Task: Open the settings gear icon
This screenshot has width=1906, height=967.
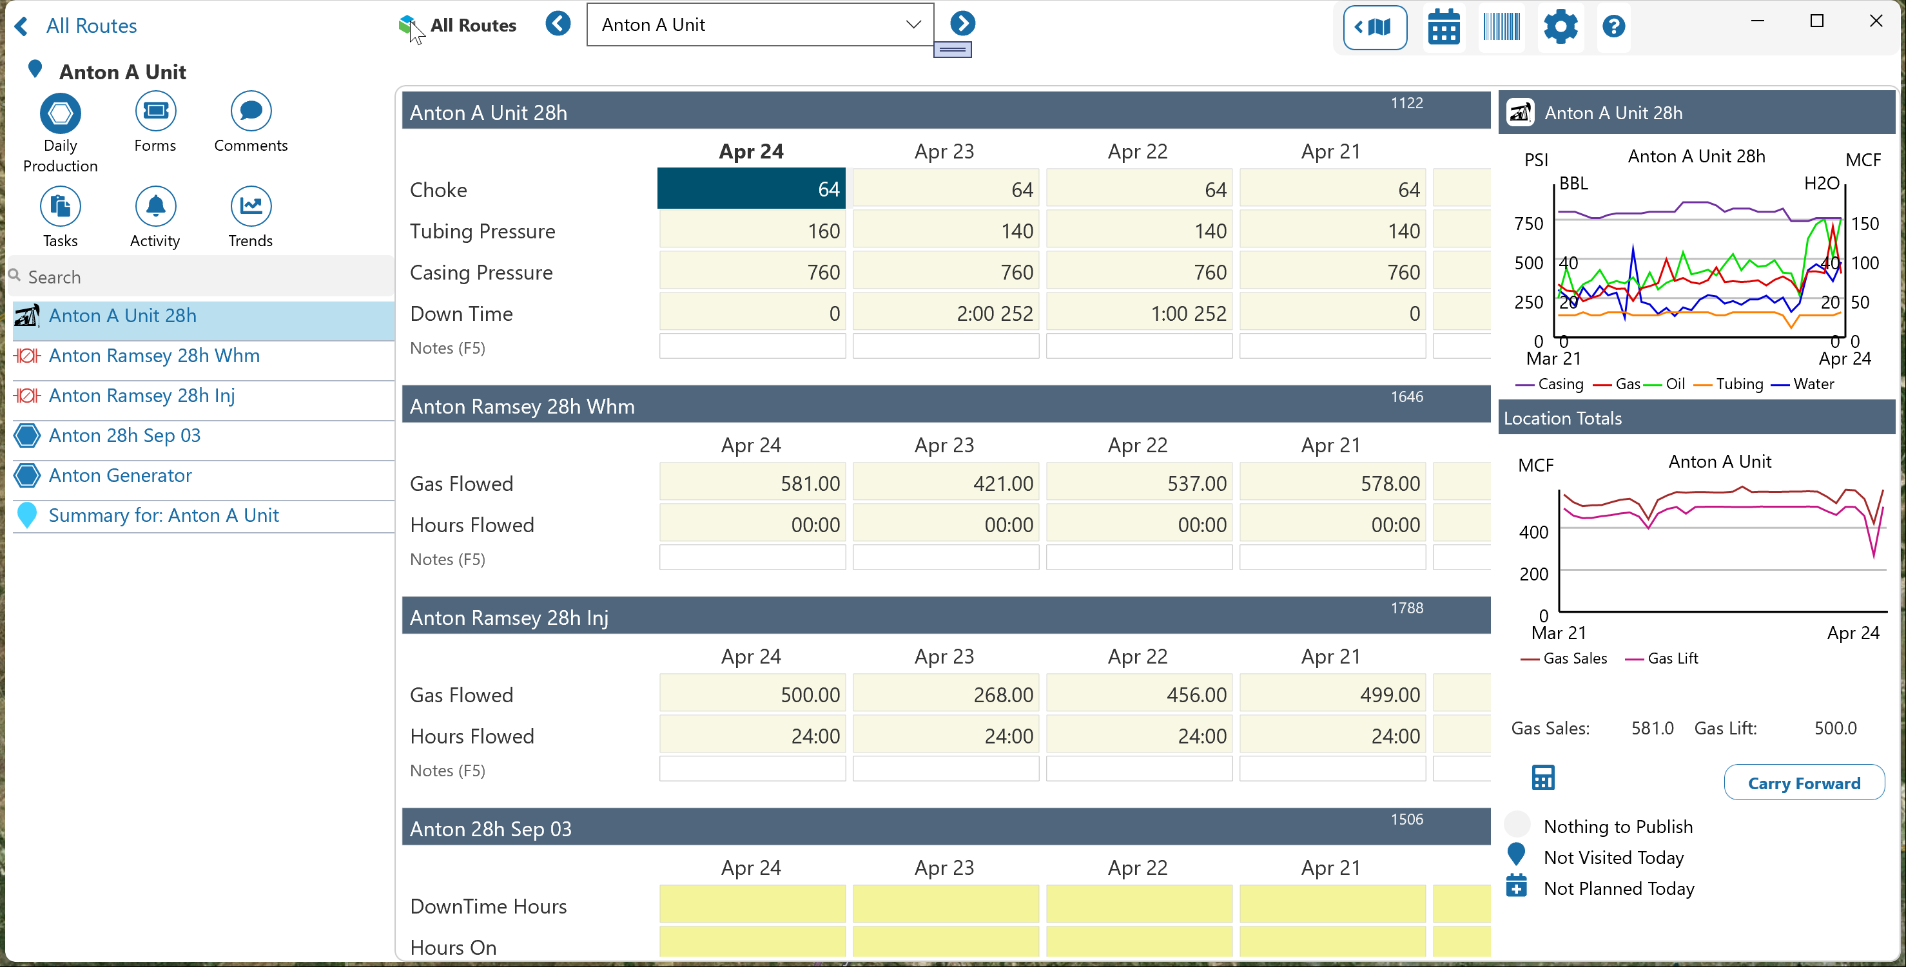Action: pyautogui.click(x=1560, y=27)
